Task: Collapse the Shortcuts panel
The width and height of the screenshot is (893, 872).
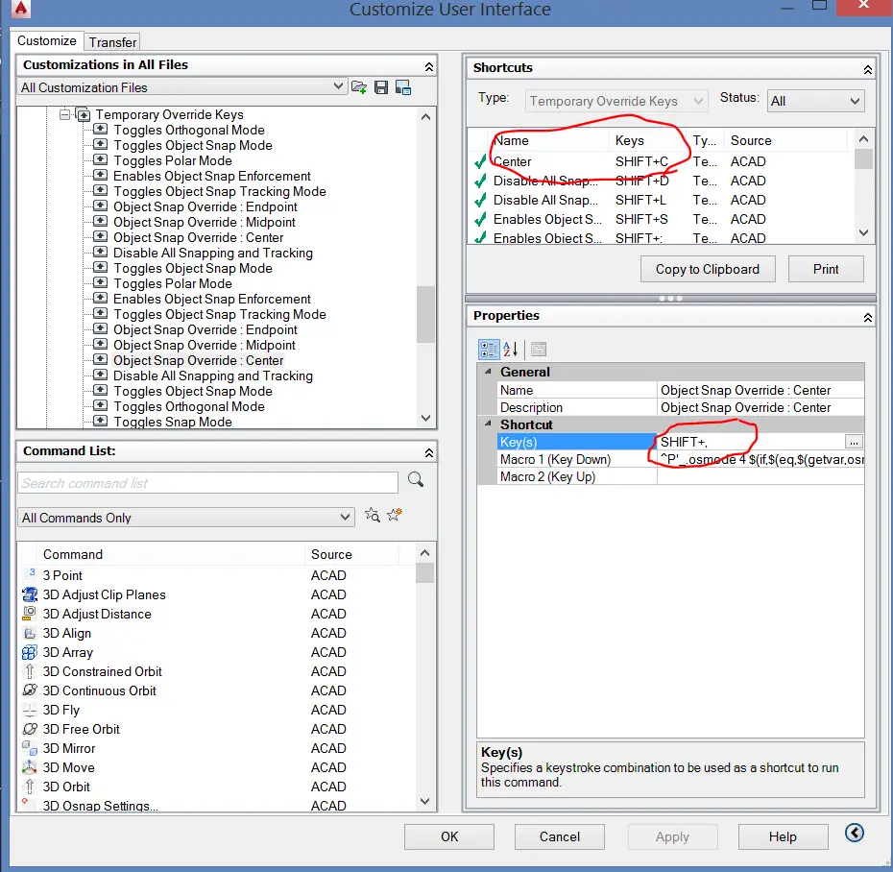Action: click(x=867, y=69)
